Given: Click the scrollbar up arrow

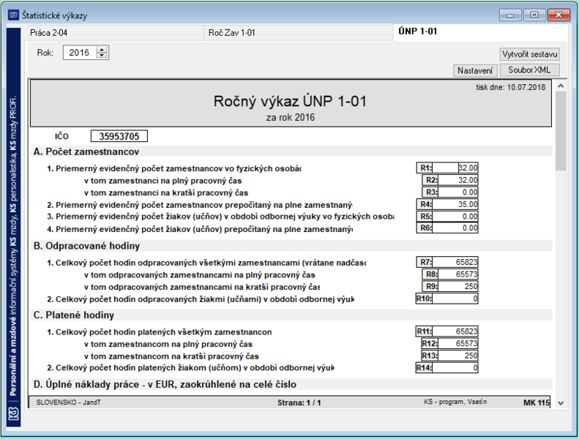Looking at the screenshot, I should click(561, 86).
